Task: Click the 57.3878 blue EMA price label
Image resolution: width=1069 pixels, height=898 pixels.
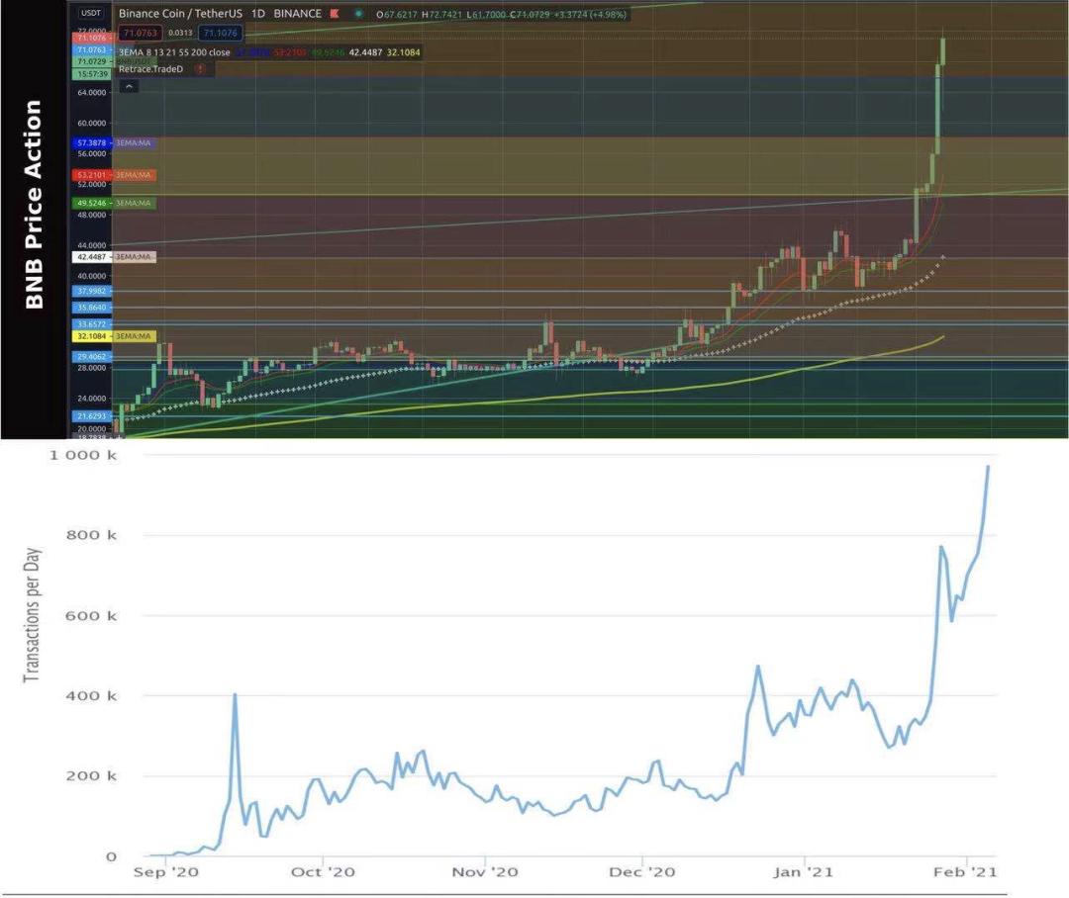Action: click(91, 143)
